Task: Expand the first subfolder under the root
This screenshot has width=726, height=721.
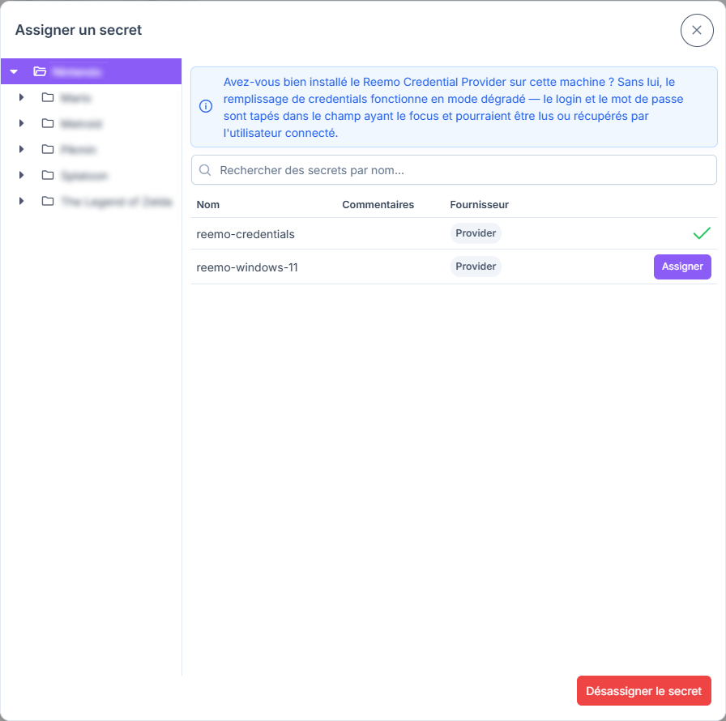Action: point(21,97)
